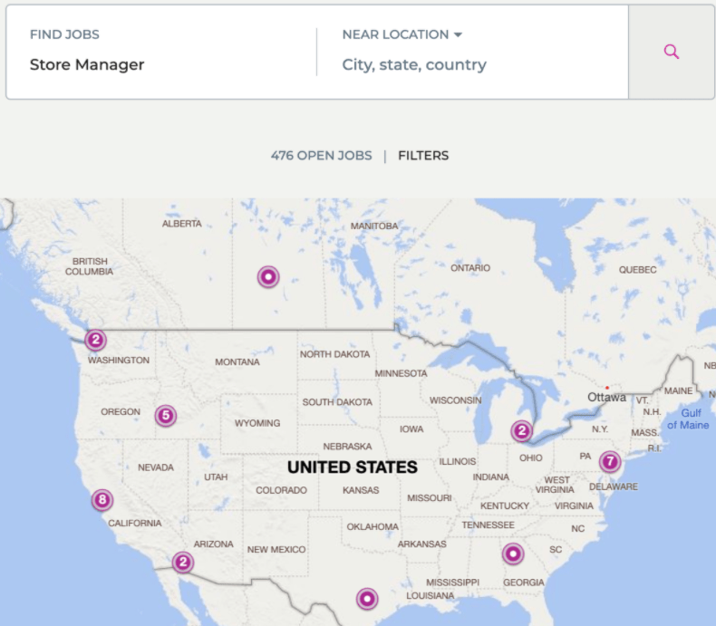Click the NEAR LOCATION label text

tap(395, 34)
